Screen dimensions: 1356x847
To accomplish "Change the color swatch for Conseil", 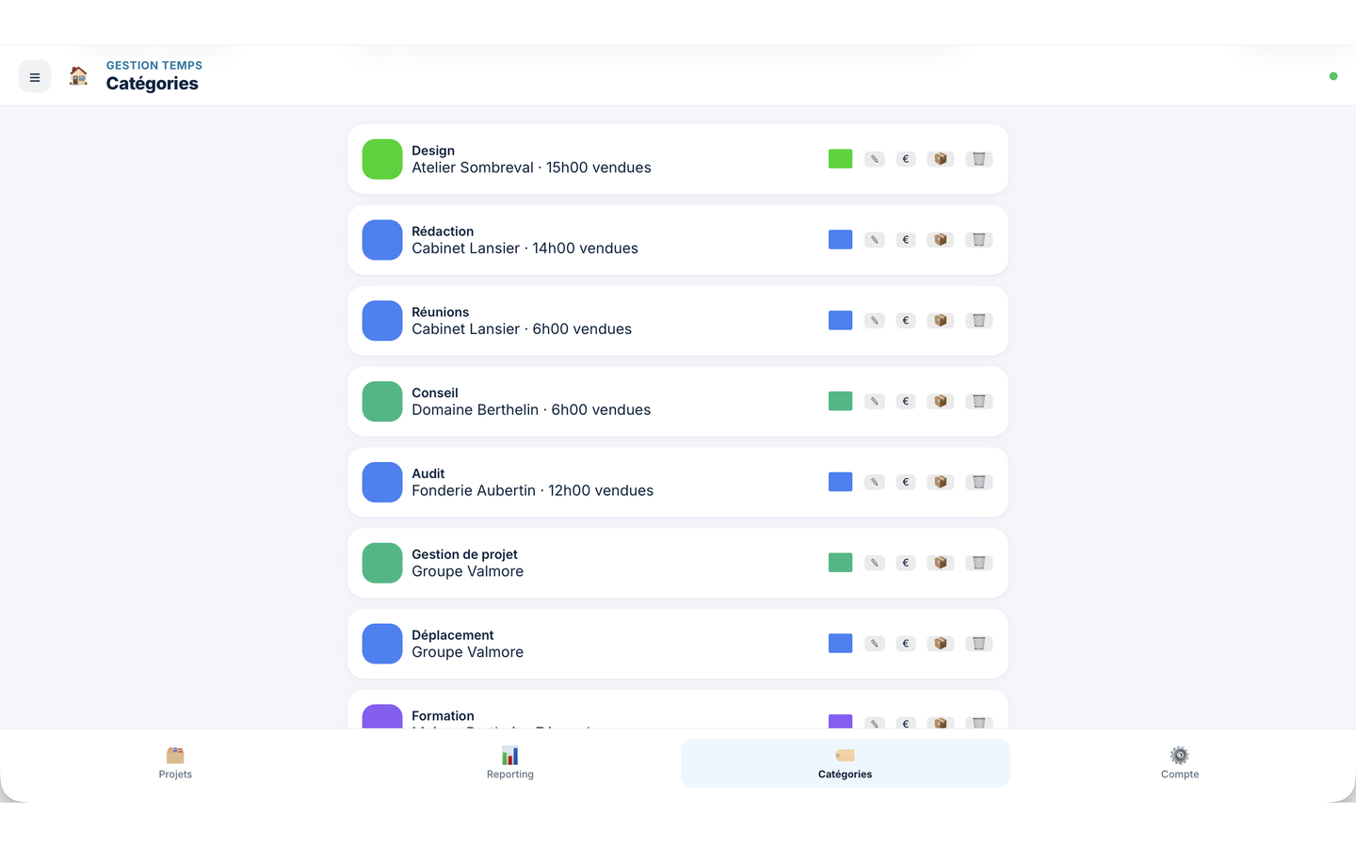I will tap(841, 402).
